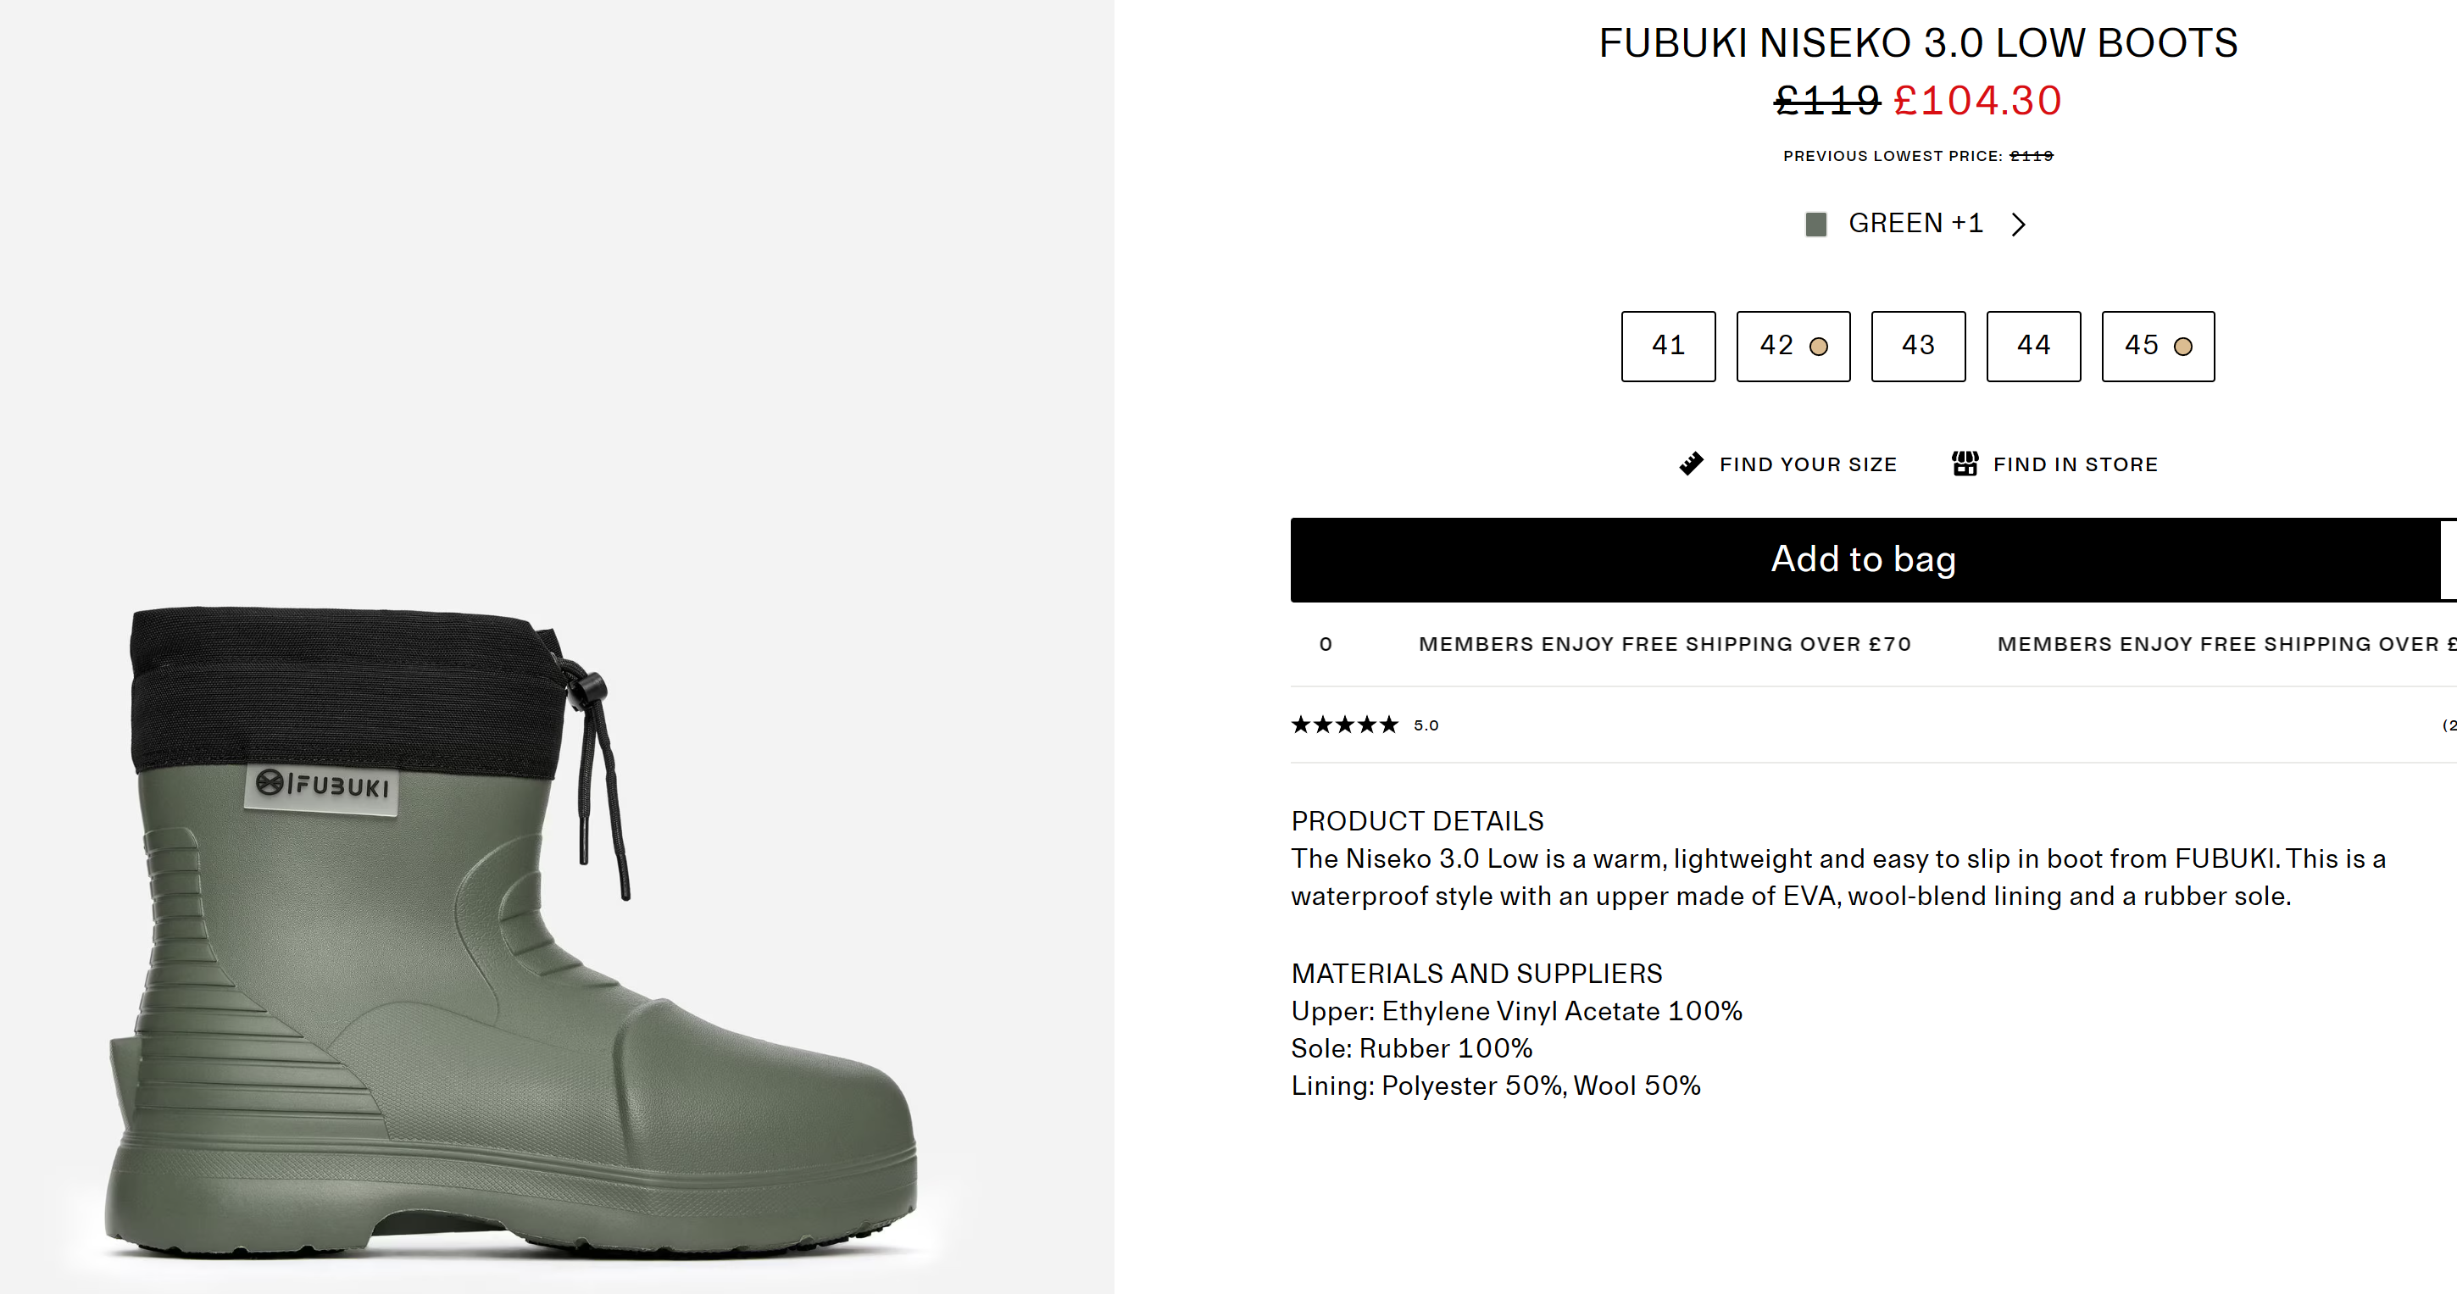Expand the Materials and Suppliers heading
The image size is (2457, 1294).
coord(1476,974)
